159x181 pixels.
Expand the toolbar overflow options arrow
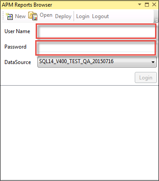pyautogui.click(x=156, y=21)
